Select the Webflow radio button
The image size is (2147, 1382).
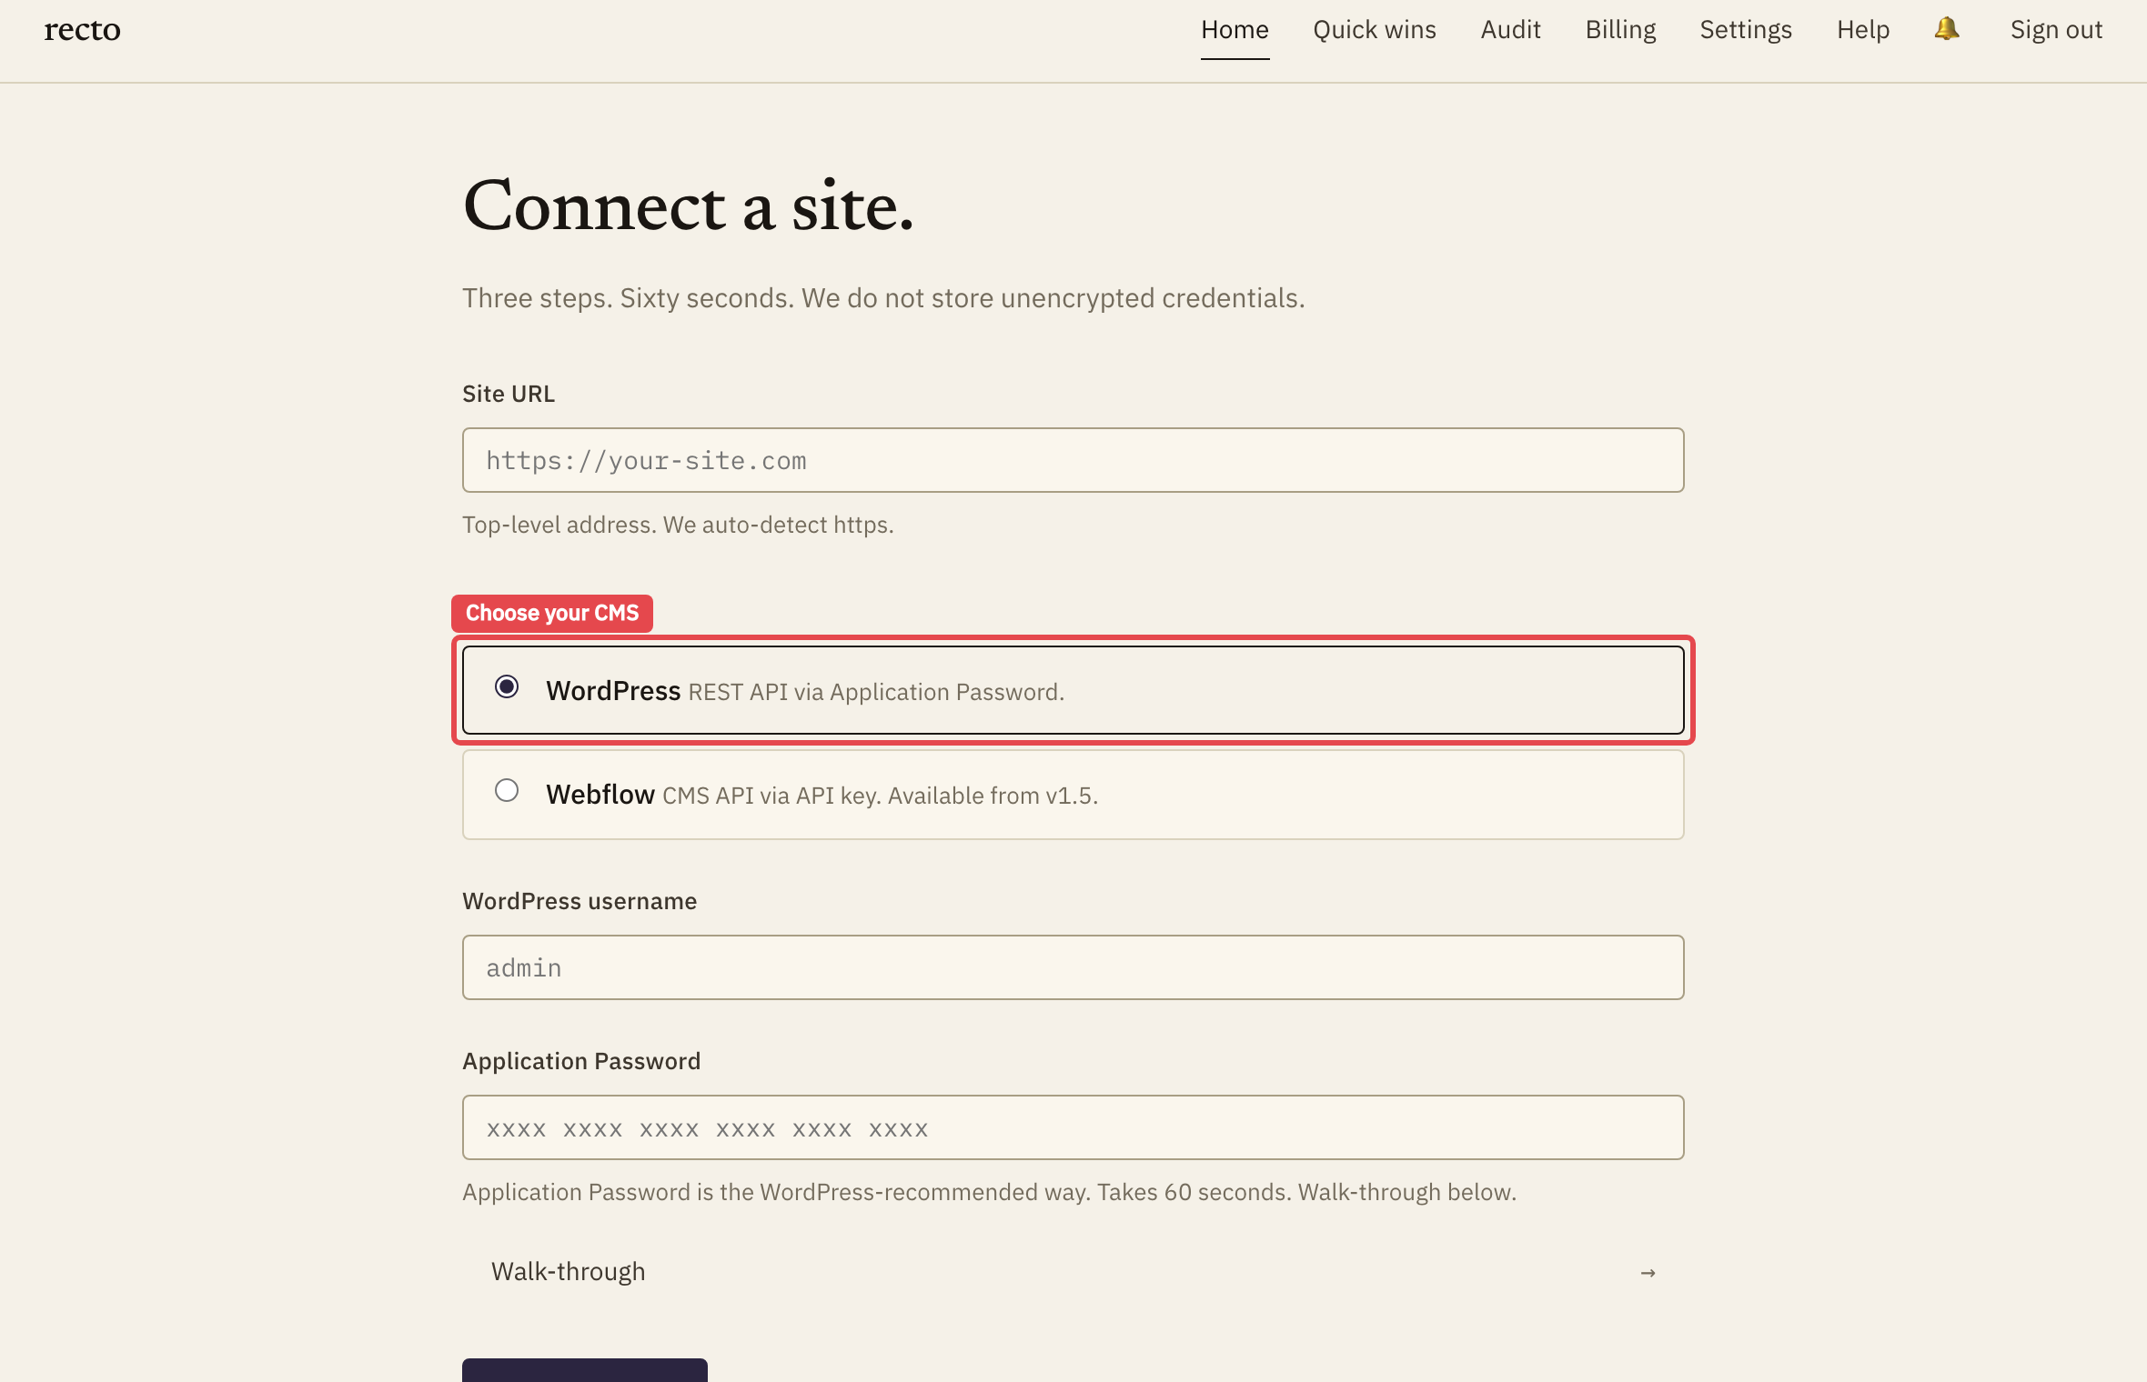pyautogui.click(x=507, y=790)
